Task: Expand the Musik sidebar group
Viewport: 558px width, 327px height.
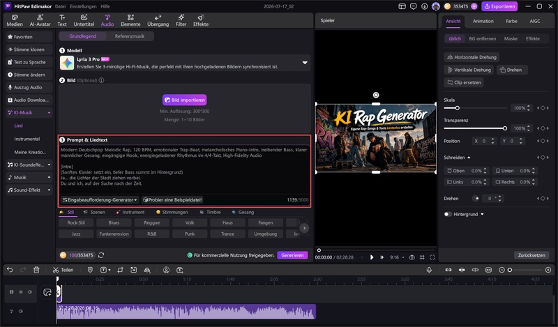Action: tap(49, 177)
